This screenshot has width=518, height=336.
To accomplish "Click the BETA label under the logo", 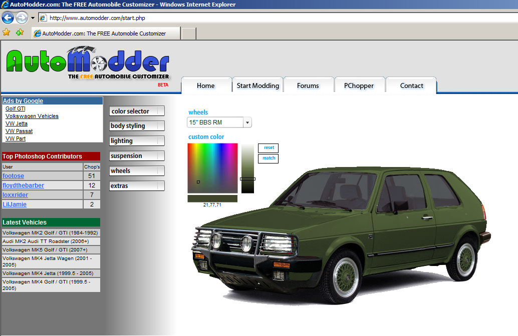I will tap(163, 85).
